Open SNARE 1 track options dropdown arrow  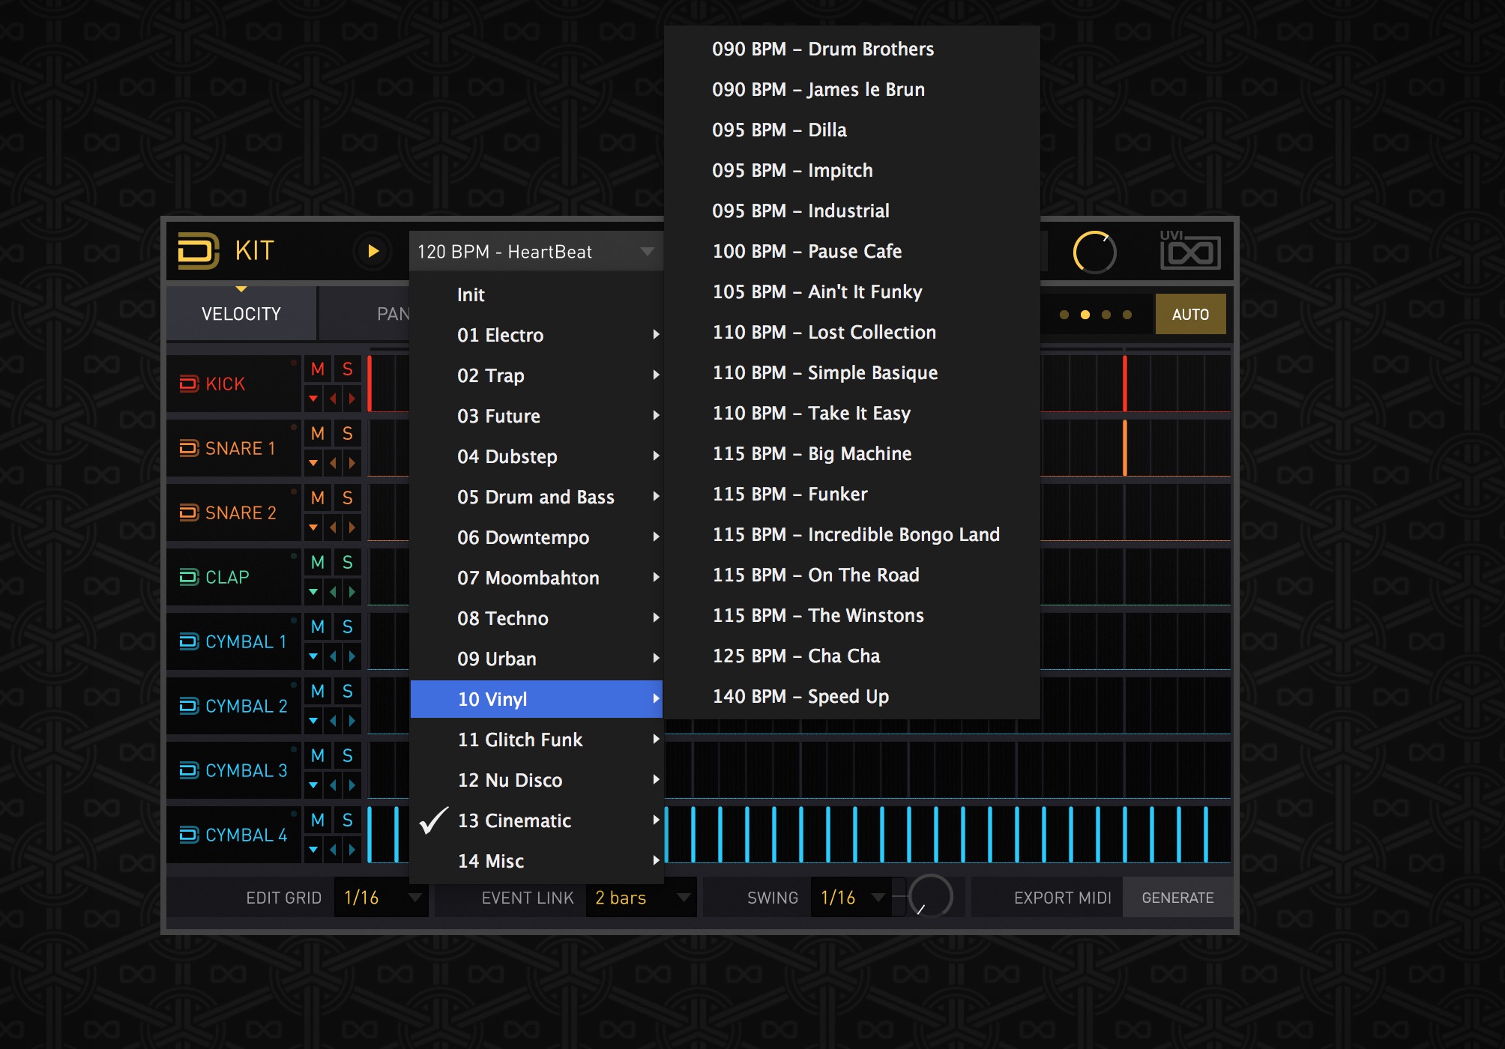pos(314,463)
